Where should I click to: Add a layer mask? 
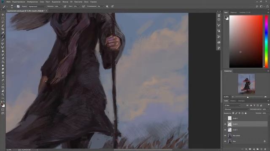pyautogui.click(x=250, y=149)
